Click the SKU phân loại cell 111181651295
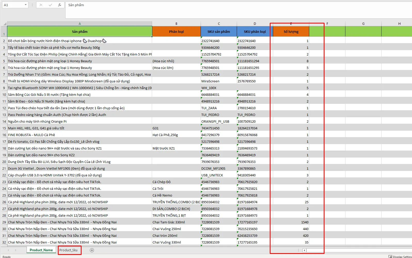 point(255,68)
